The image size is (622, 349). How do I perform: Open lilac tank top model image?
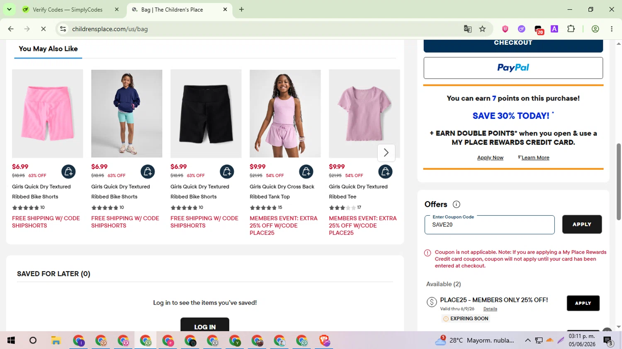[x=285, y=113]
